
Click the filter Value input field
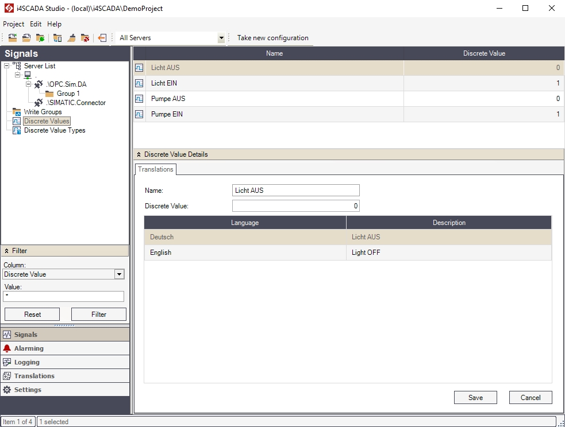tap(64, 296)
